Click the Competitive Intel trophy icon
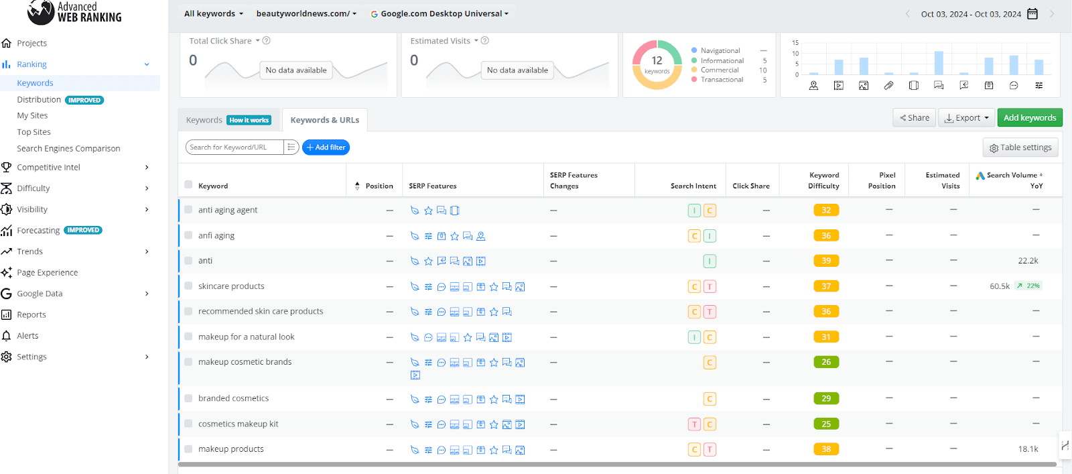The image size is (1072, 474). pos(7,167)
